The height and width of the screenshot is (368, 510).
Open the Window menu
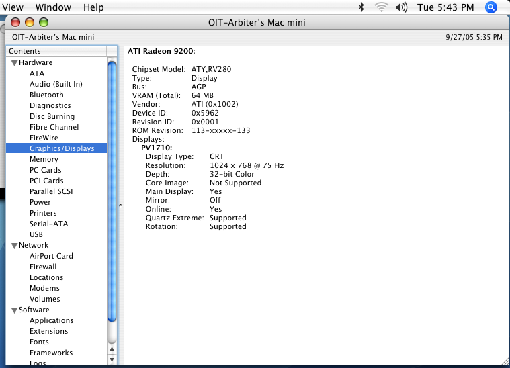tap(53, 7)
